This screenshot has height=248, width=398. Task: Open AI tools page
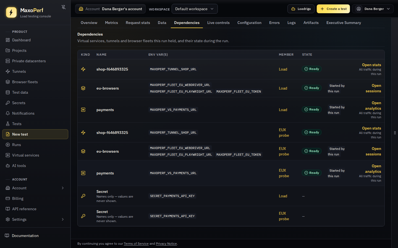coord(35,166)
